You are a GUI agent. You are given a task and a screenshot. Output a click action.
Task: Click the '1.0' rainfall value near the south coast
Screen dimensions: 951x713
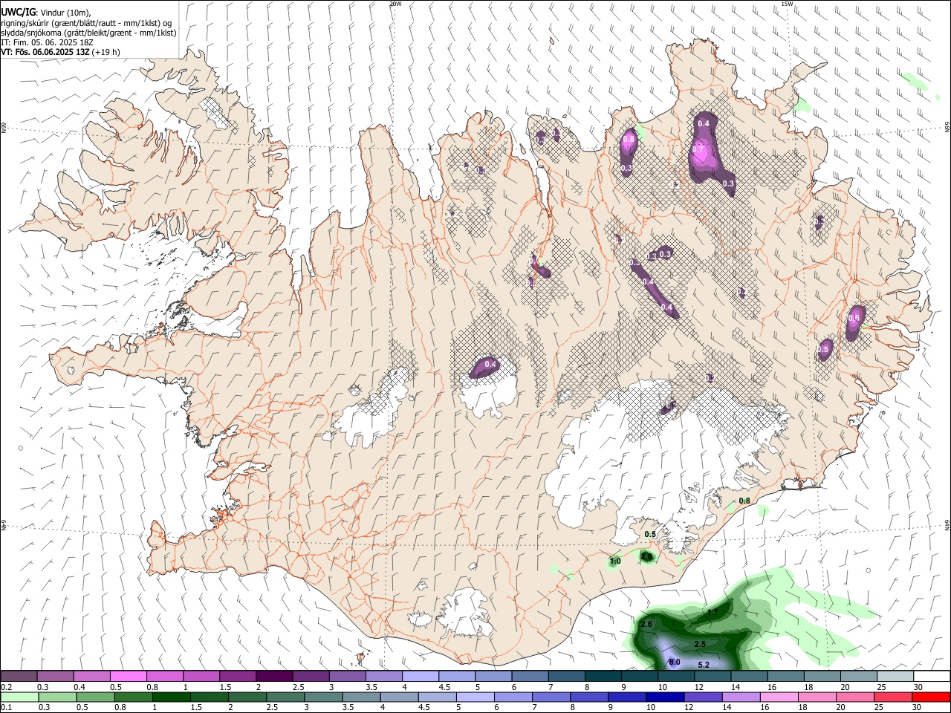coord(615,561)
